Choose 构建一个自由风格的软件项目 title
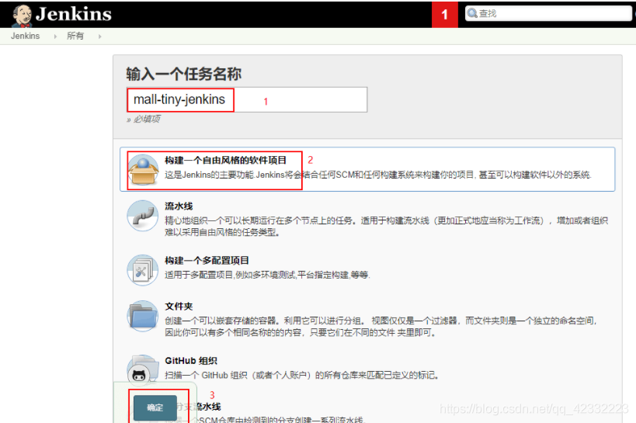636x423 pixels. 225,160
